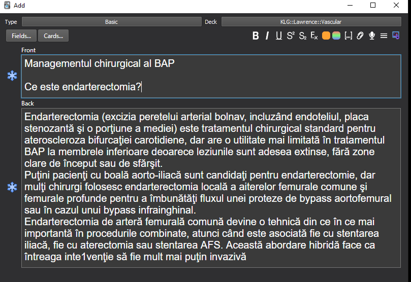Screen dimensions: 411x282
Task: Apply superscript formatting
Action: pyautogui.click(x=291, y=36)
